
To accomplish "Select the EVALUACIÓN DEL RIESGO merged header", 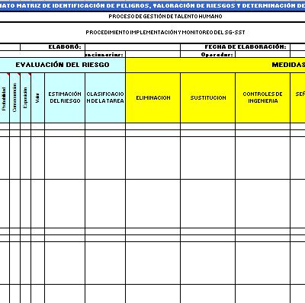I will pyautogui.click(x=63, y=65).
